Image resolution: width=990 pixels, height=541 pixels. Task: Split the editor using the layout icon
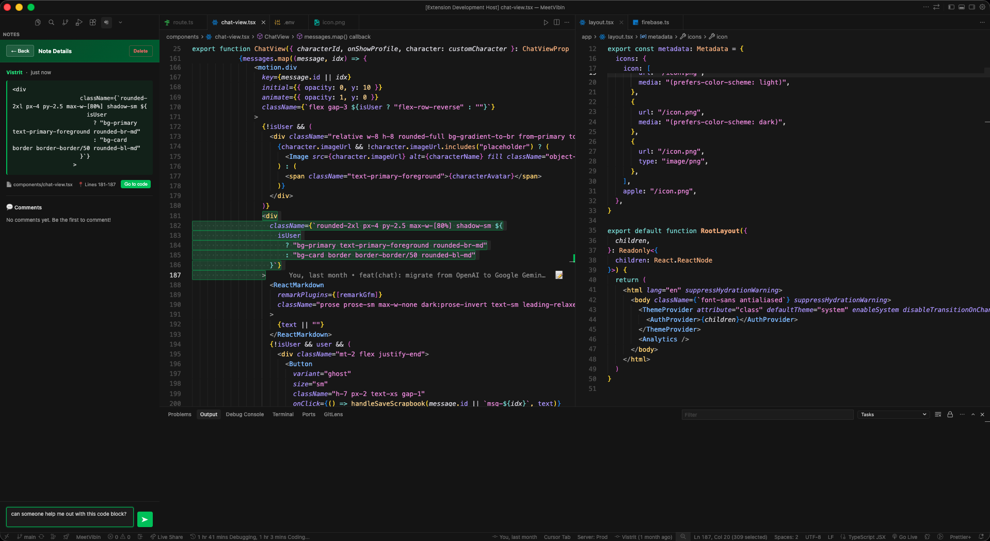pos(556,22)
